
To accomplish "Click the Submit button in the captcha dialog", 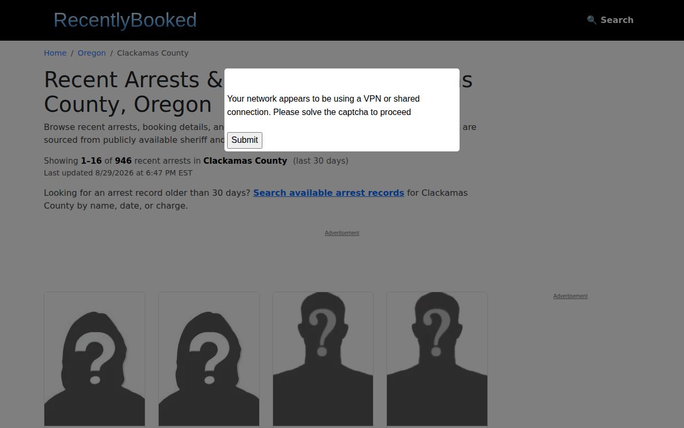I will coord(245,140).
